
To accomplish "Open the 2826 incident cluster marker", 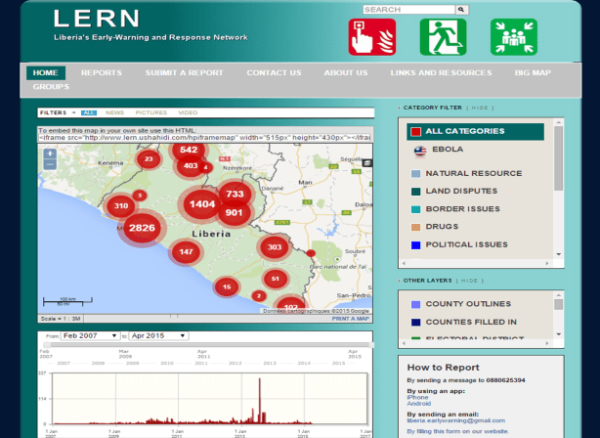I will point(142,228).
